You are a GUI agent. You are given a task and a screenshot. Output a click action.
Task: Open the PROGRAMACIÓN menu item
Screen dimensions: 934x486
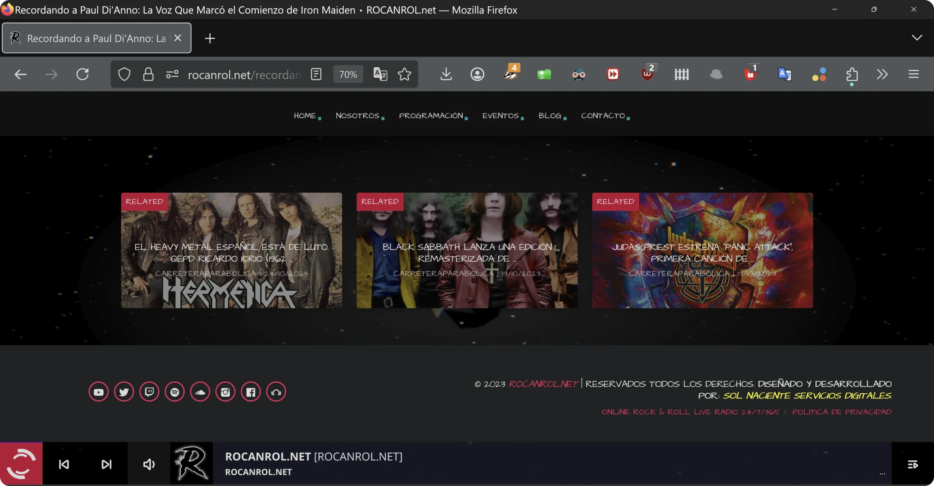(x=431, y=116)
